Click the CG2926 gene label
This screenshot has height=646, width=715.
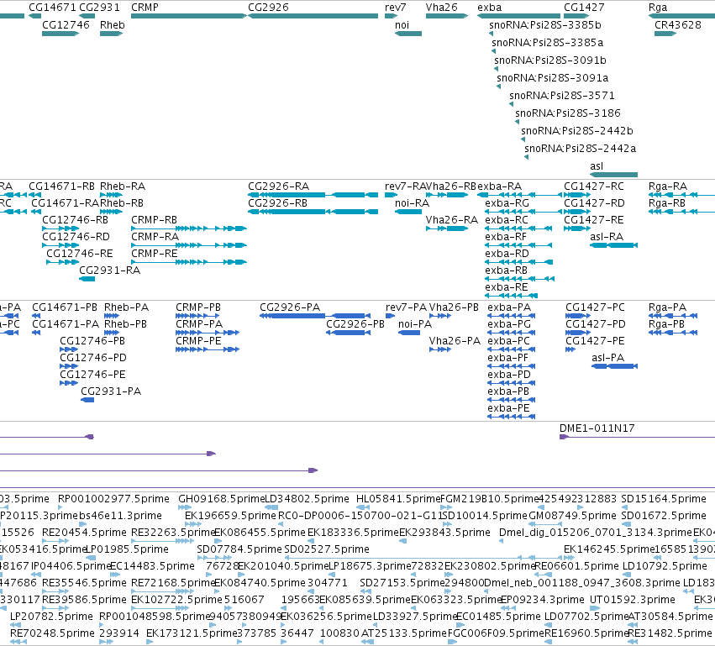click(268, 8)
